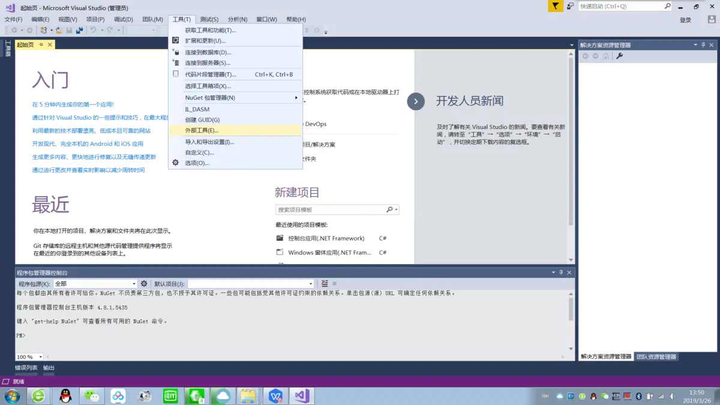Choose 创建 GUID(G) menu entry

click(x=235, y=120)
